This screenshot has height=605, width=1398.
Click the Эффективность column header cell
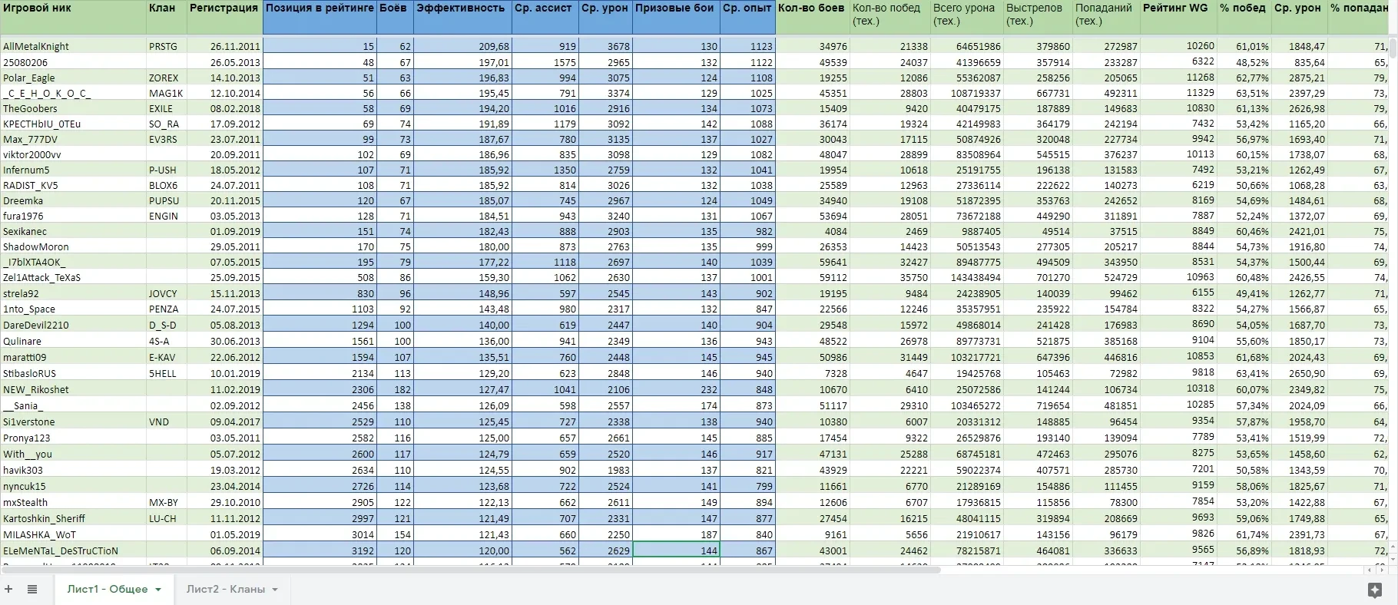(462, 17)
